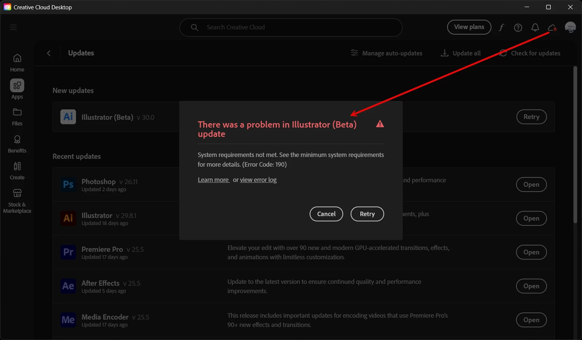Focus the Search Creative Cloud field
This screenshot has width=582, height=340.
pos(291,28)
